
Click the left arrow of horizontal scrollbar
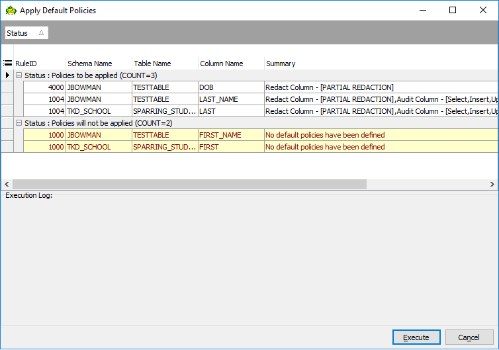[7, 184]
